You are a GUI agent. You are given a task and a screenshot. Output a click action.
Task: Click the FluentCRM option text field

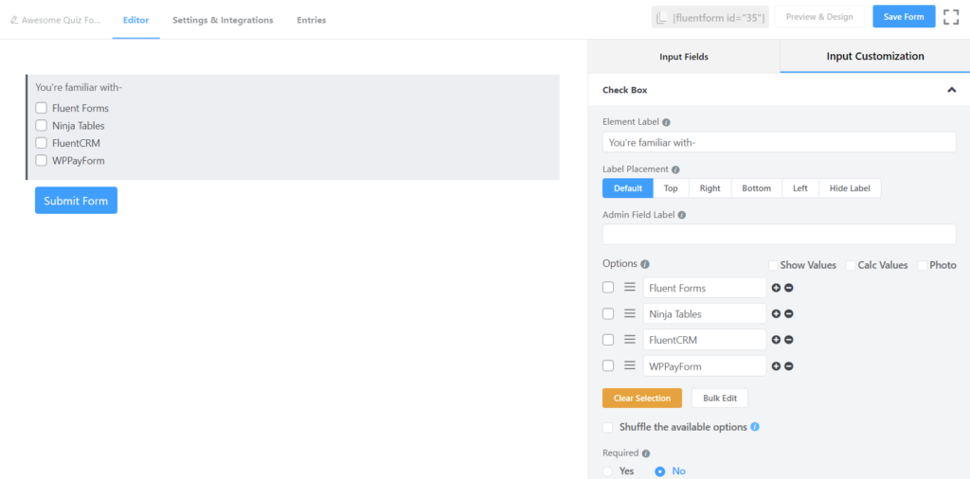point(705,339)
